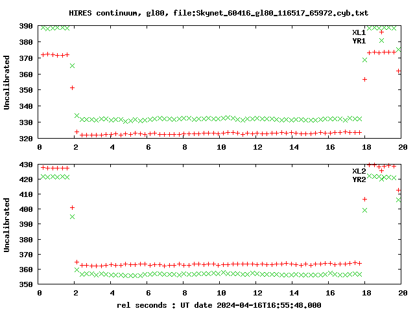Click the bottom plot Uncalibrated axis label
The height and width of the screenshot is (311, 415).
(6, 225)
